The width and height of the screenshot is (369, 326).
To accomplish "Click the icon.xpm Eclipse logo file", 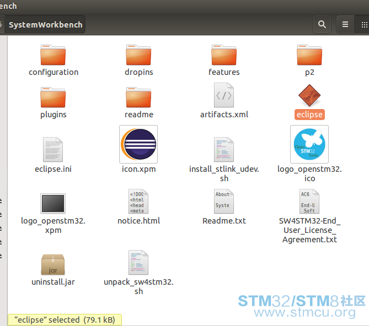I will tap(138, 145).
